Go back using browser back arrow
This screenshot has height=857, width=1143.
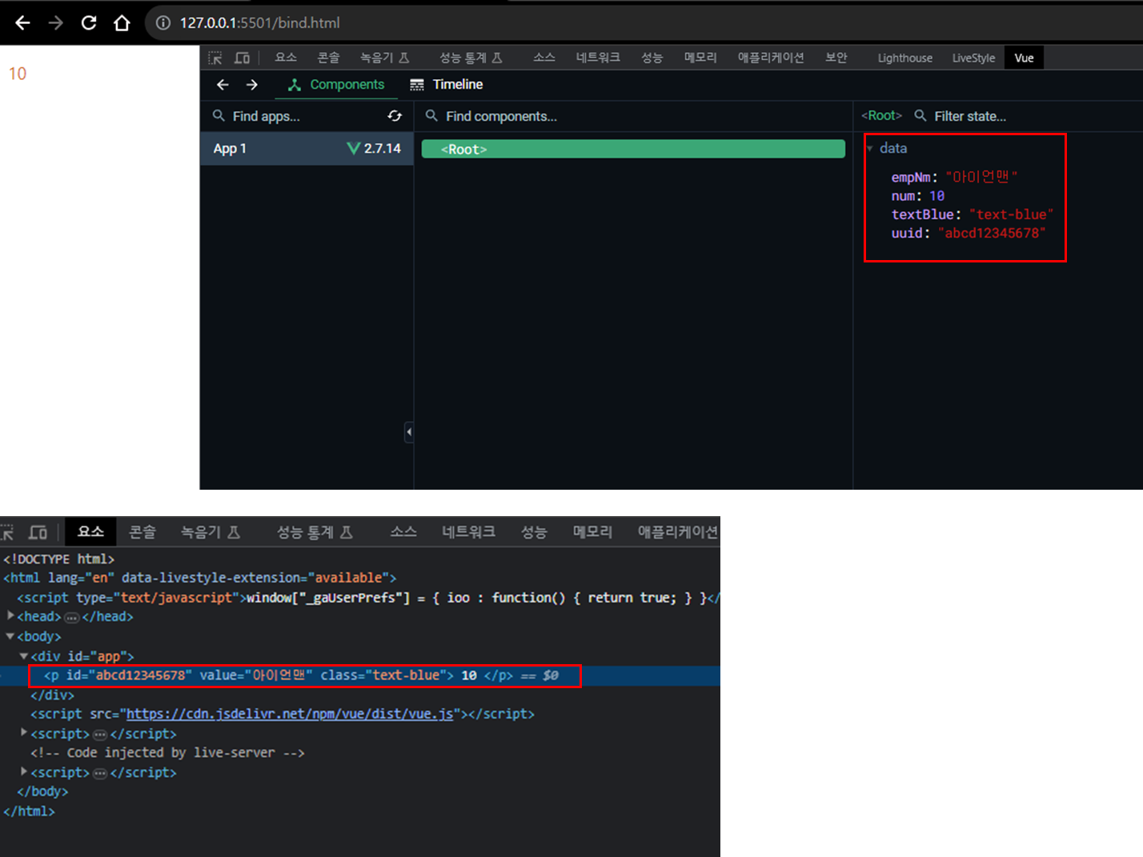[22, 22]
